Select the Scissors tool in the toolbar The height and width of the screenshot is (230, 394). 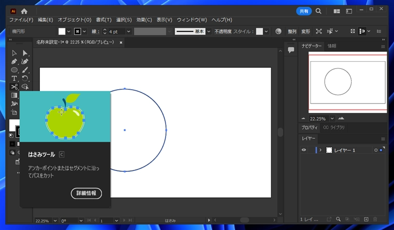click(14, 87)
